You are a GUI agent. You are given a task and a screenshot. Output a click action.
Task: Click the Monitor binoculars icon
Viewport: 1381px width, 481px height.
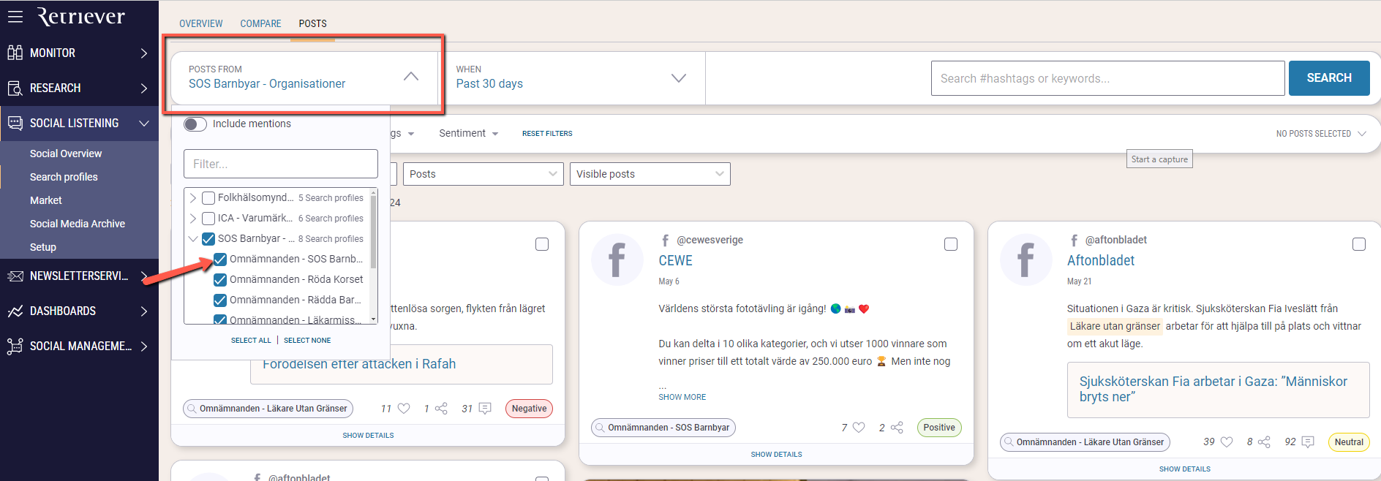coord(15,53)
